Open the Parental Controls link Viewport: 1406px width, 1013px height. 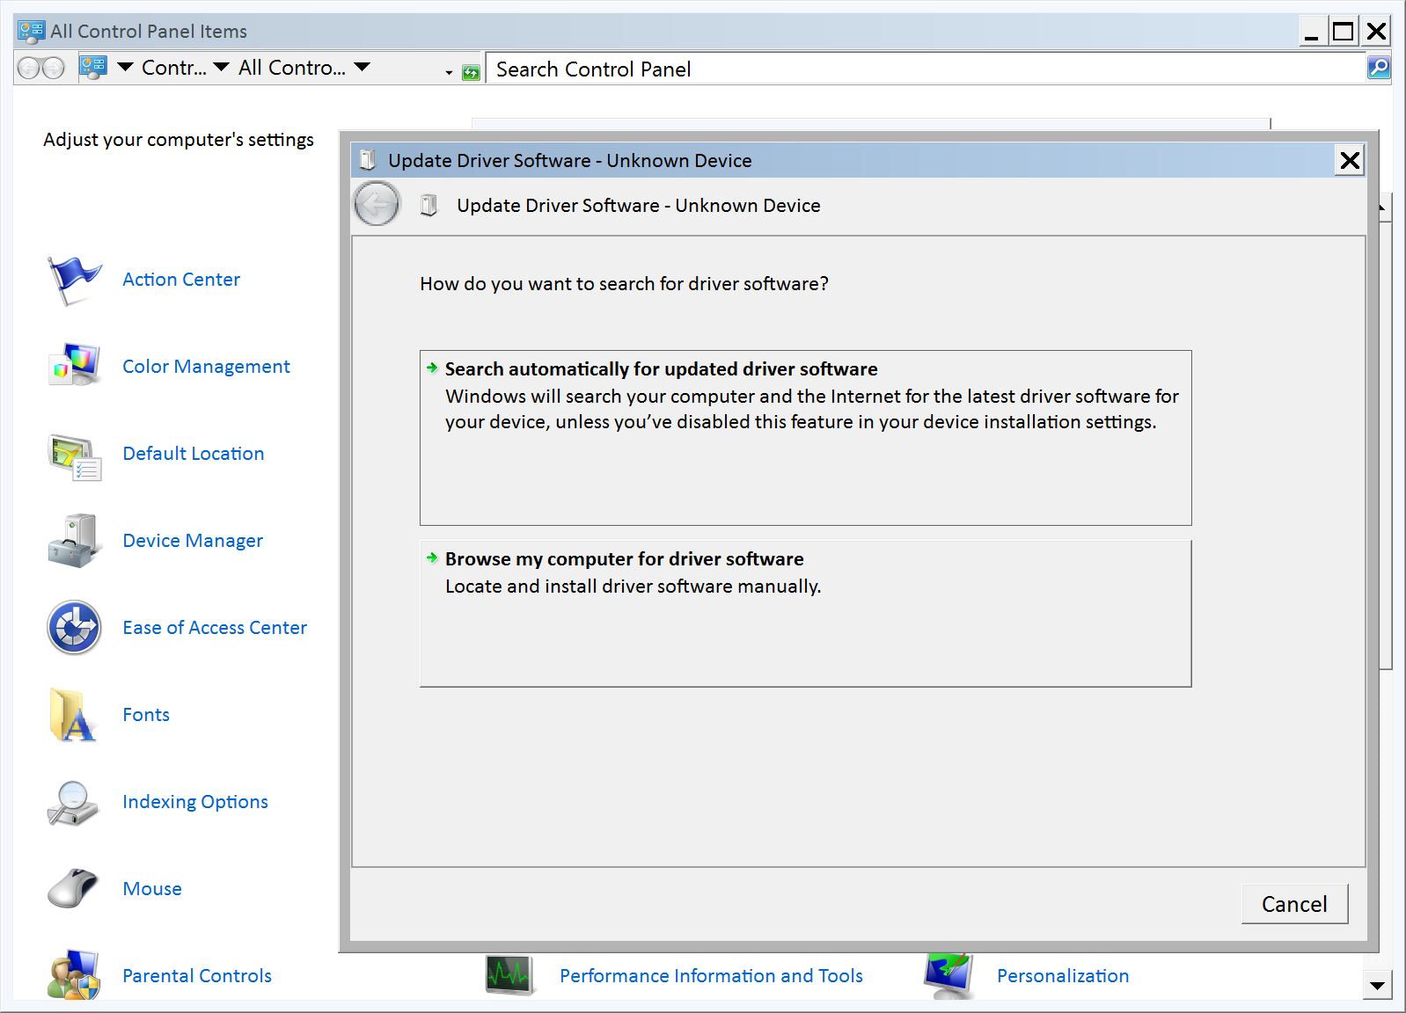point(197,976)
